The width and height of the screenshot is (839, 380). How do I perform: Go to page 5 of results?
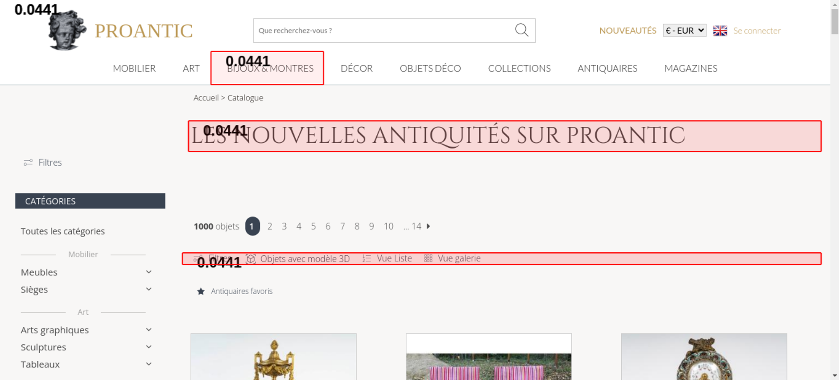click(313, 226)
